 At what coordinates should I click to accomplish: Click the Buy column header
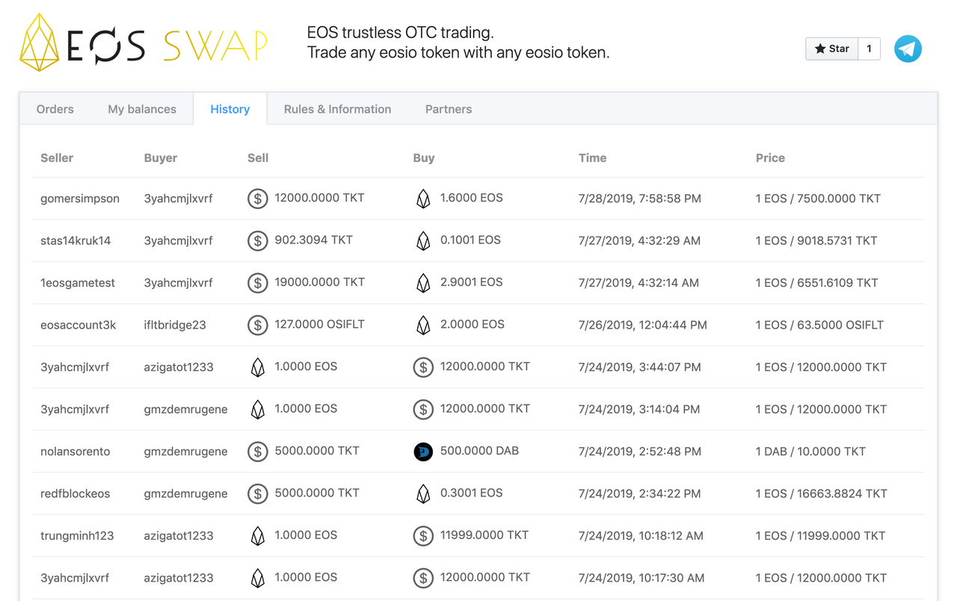tap(424, 158)
